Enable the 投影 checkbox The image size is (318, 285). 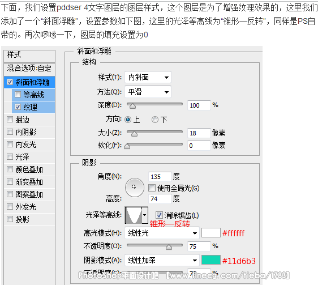coord(10,219)
